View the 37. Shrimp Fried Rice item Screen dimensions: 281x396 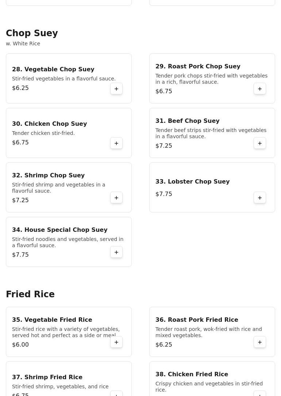(x=47, y=377)
